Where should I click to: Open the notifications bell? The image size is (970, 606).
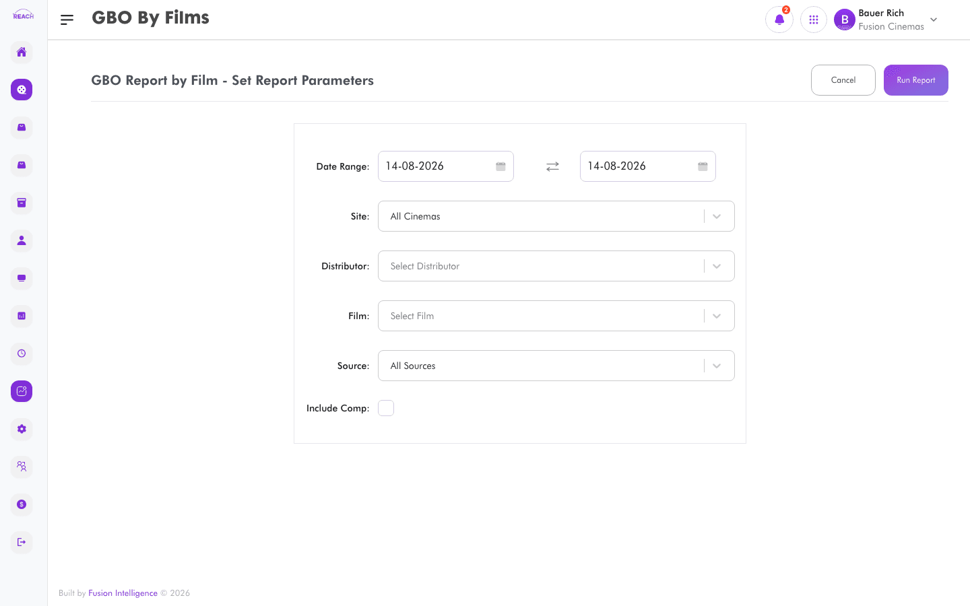[x=779, y=20]
